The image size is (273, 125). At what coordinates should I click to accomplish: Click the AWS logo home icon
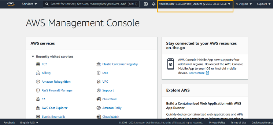coord(11,4)
